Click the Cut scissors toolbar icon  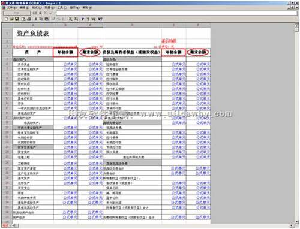pos(36,19)
